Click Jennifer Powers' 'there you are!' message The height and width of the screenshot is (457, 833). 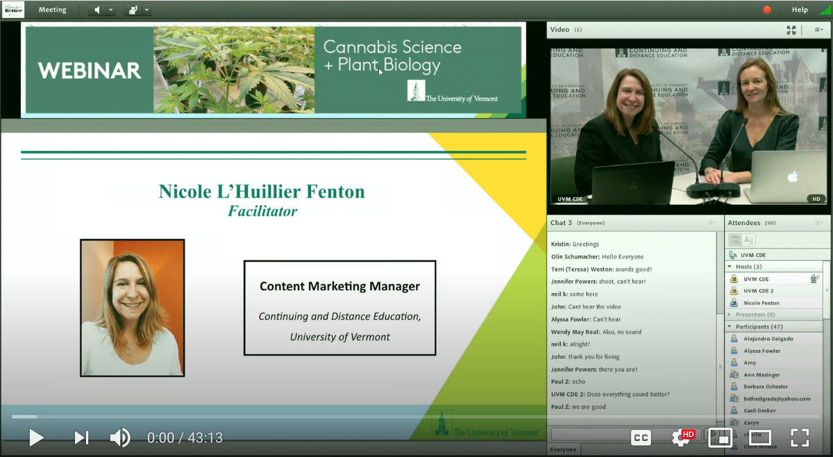point(594,369)
